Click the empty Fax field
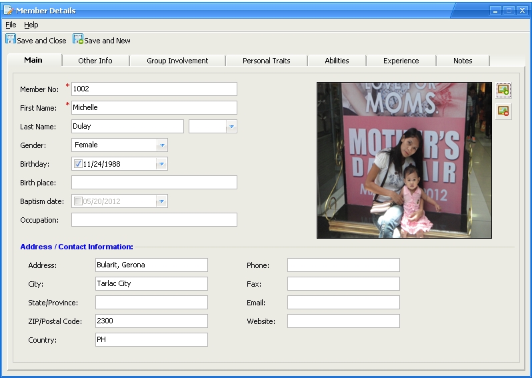 (343, 284)
